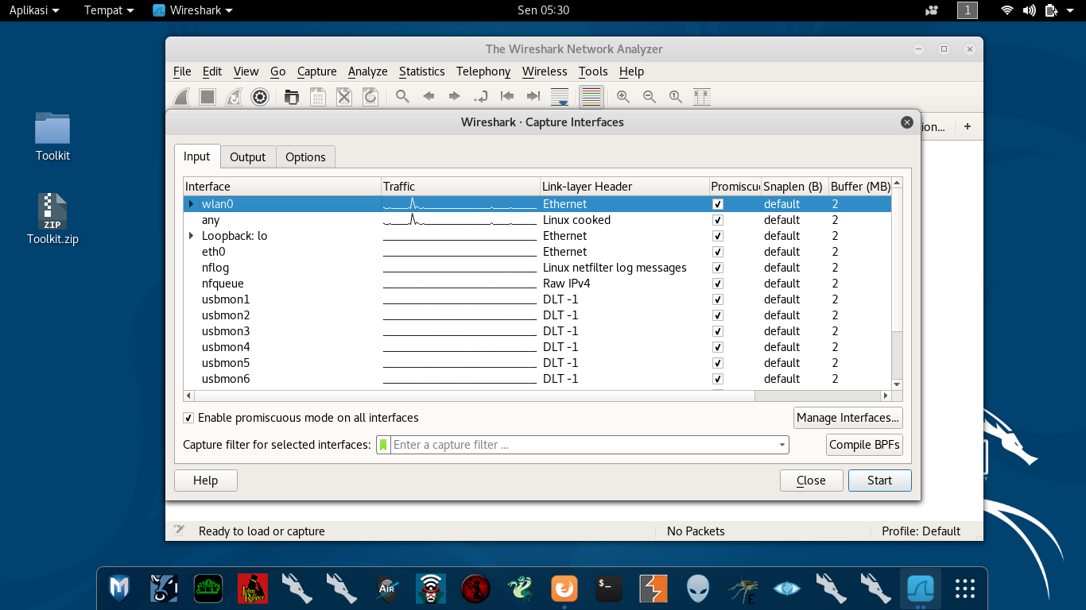Click the expert info icon in status bar
The width and height of the screenshot is (1086, 610).
[x=180, y=531]
